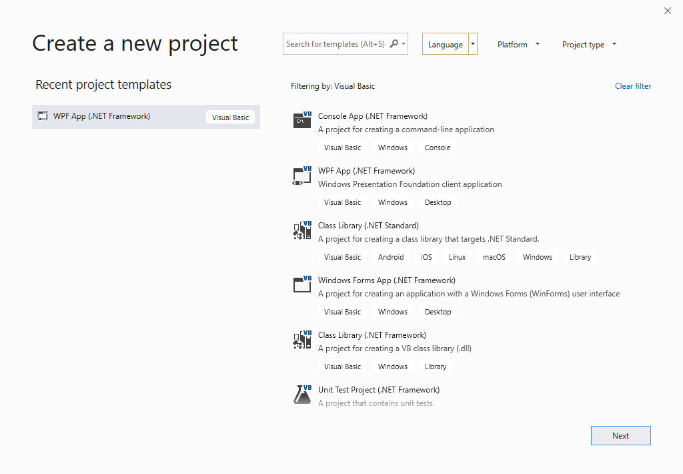The image size is (683, 474).
Task: Open the Language filter dropdown
Action: click(x=445, y=44)
